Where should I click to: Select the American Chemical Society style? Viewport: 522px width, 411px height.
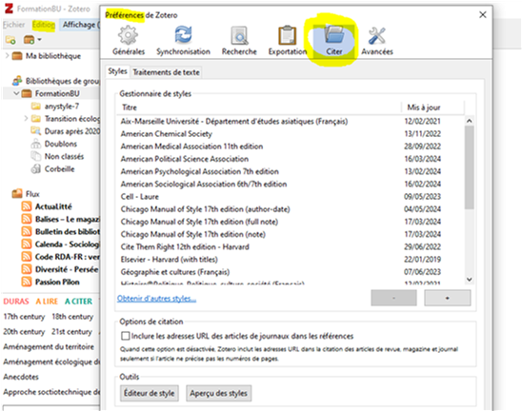[291, 134]
